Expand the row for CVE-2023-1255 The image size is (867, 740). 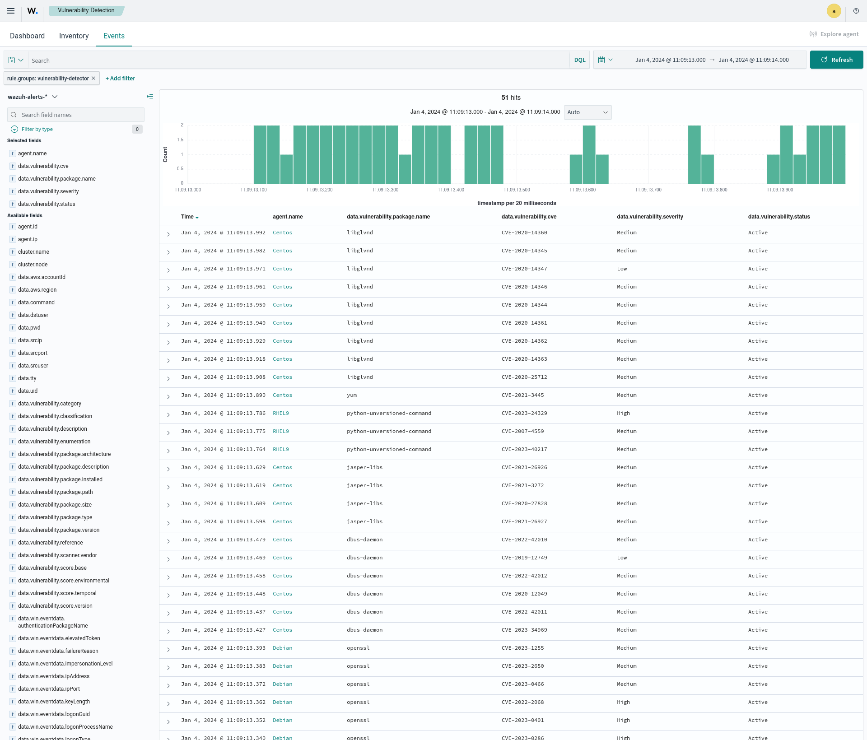[x=168, y=650]
